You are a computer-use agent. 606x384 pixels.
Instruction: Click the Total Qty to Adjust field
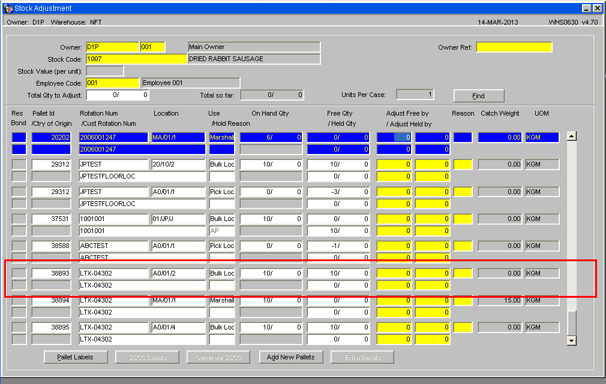tap(118, 95)
